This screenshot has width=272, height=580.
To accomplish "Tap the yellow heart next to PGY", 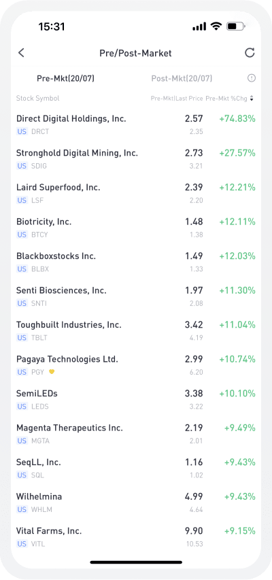I will [x=52, y=372].
